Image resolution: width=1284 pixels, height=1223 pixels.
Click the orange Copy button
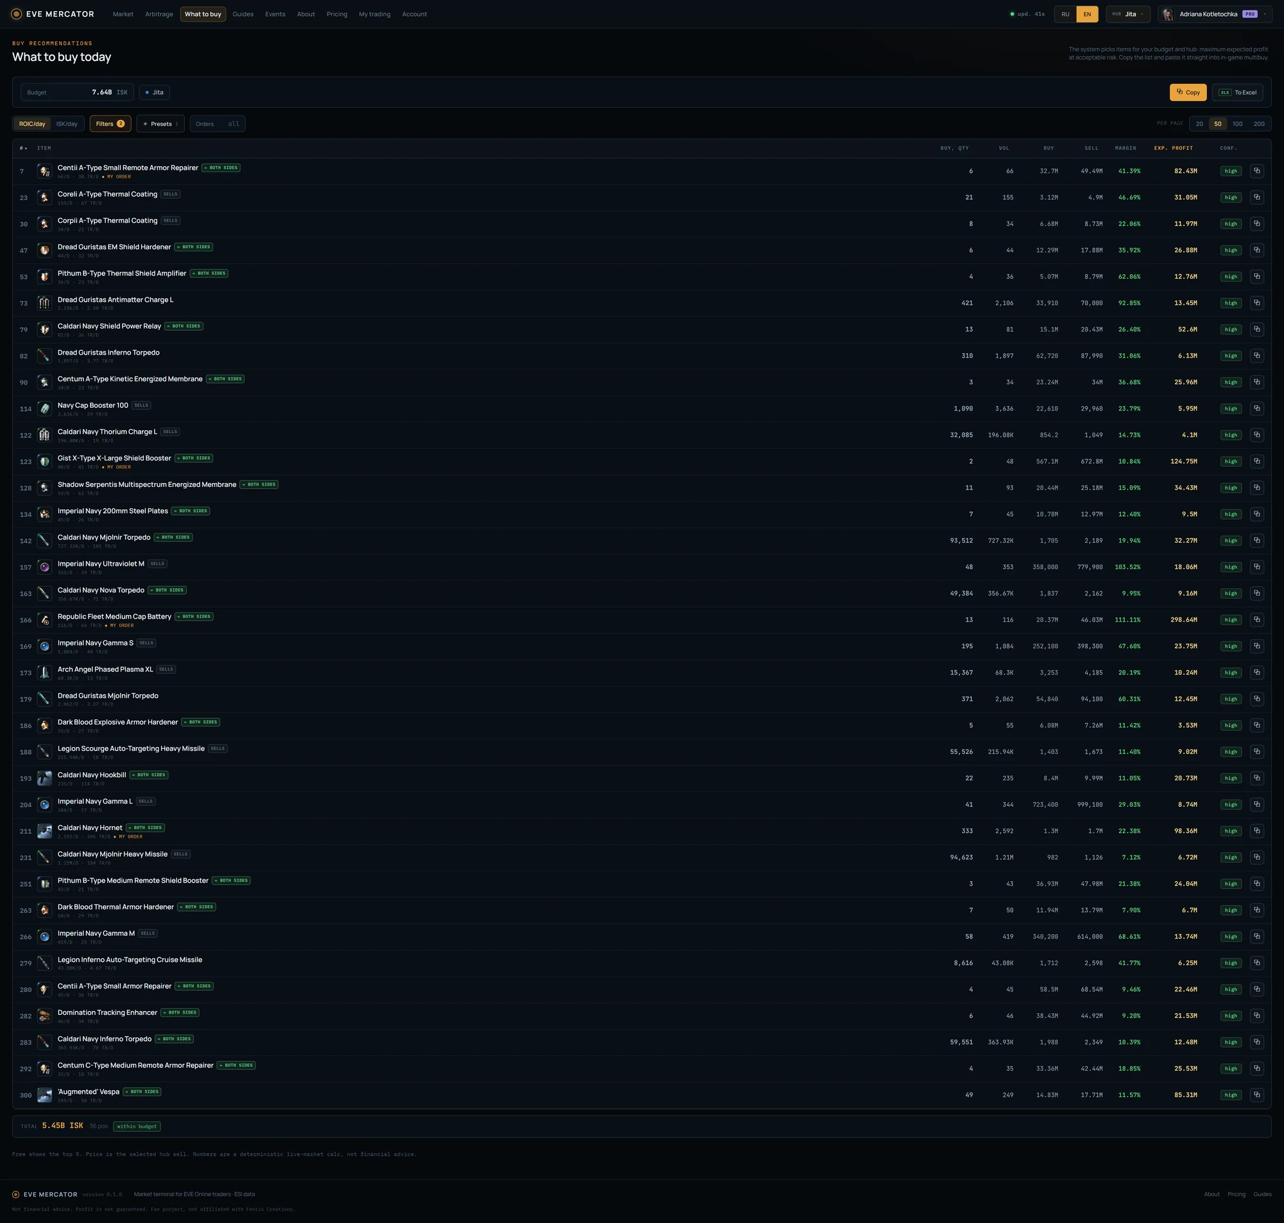pyautogui.click(x=1188, y=92)
